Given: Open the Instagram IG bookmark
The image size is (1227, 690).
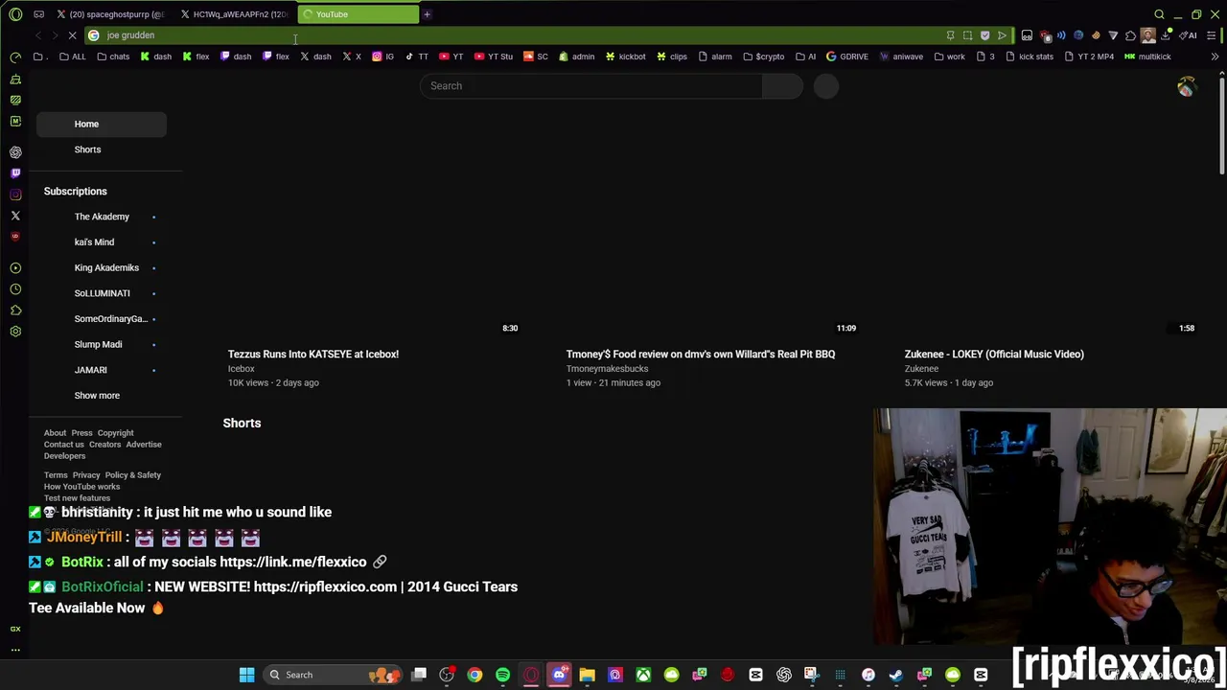Looking at the screenshot, I should 383,57.
